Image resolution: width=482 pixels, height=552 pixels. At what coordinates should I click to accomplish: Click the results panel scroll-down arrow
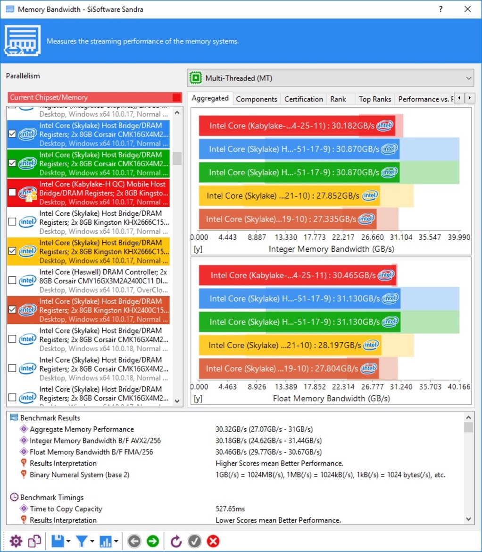[468, 519]
